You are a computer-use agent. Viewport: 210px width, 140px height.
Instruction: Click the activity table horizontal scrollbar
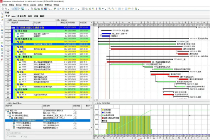click(48, 100)
